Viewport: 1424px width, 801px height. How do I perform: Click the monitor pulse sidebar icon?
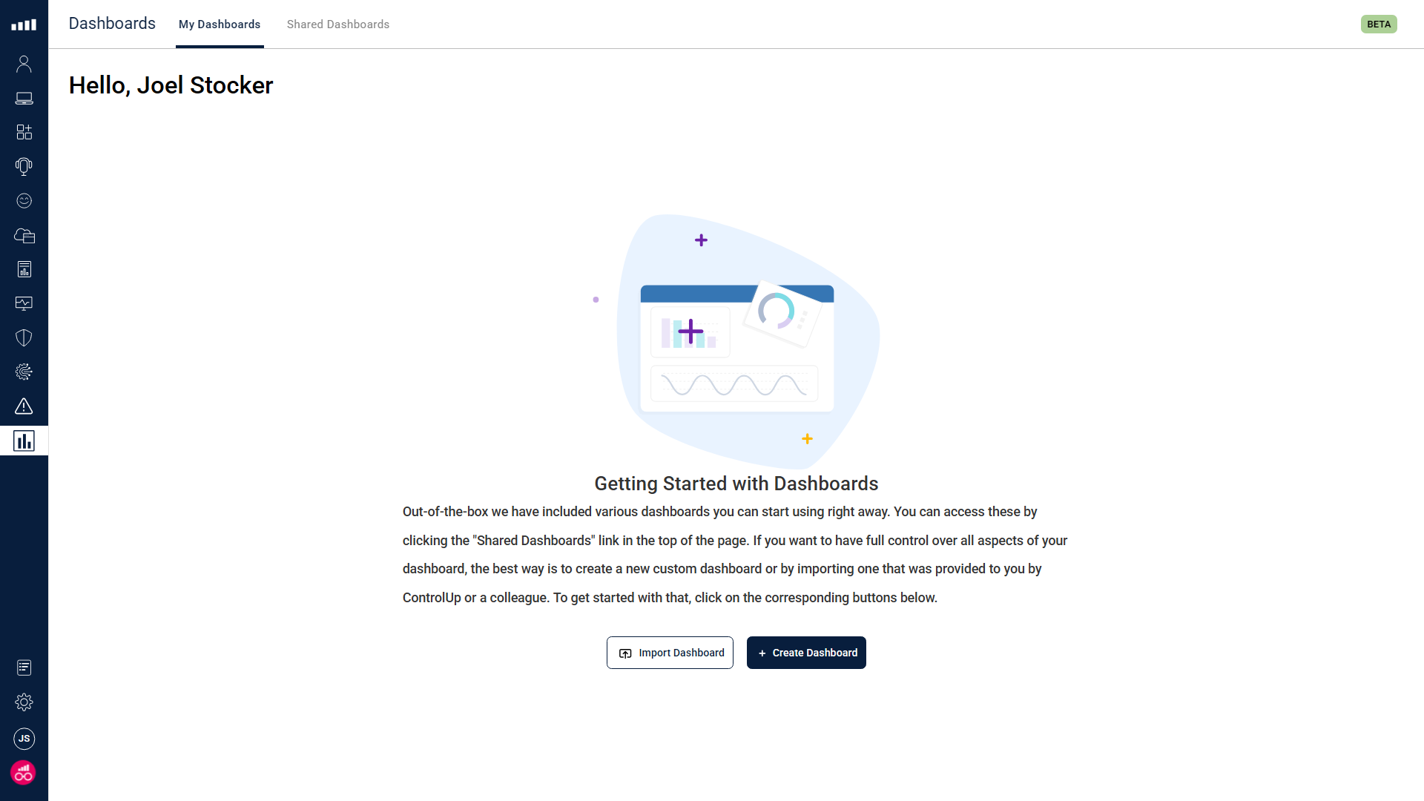[24, 303]
